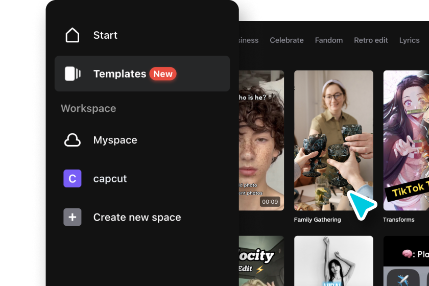Click the Start home icon
The height and width of the screenshot is (286, 429).
[72, 35]
